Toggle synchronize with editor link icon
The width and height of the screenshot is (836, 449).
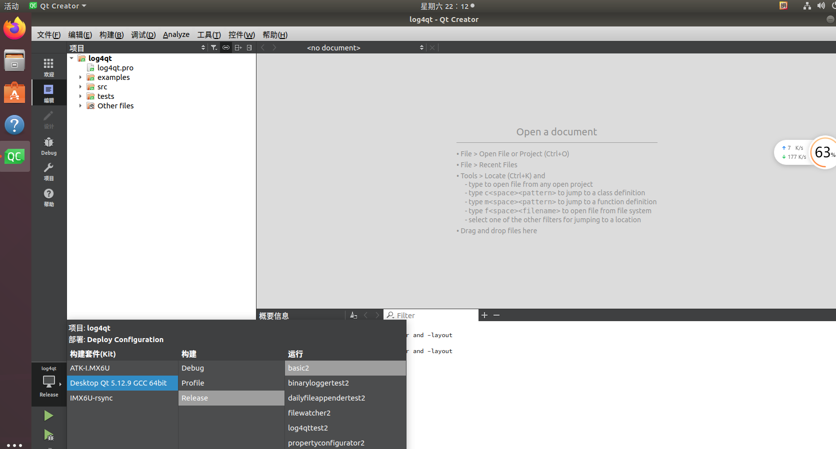tap(226, 47)
